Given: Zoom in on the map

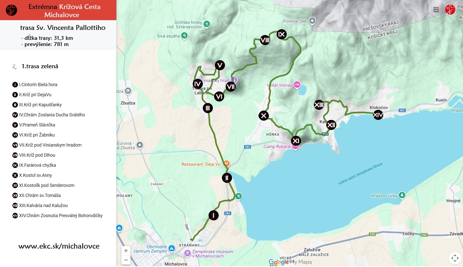Looking at the screenshot, I should click(126, 251).
